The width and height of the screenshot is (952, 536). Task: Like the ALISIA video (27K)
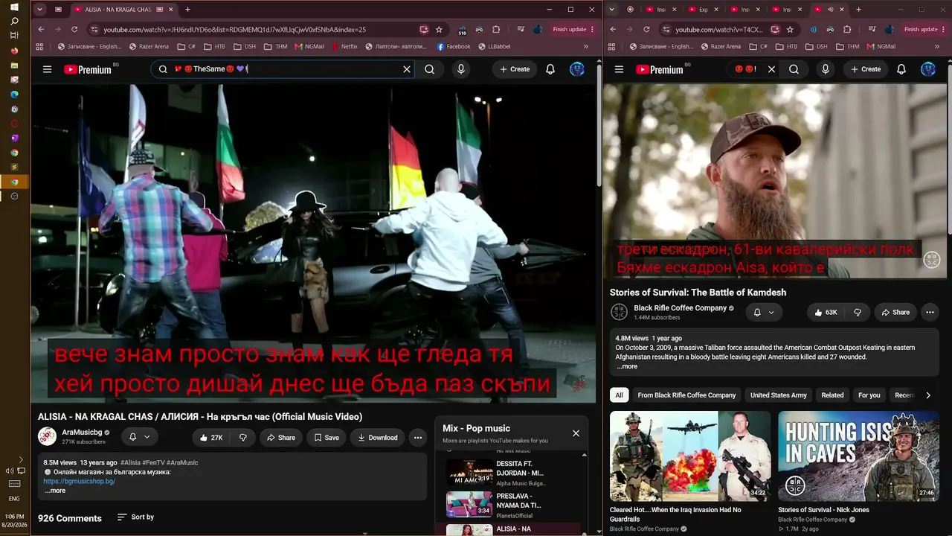point(211,438)
